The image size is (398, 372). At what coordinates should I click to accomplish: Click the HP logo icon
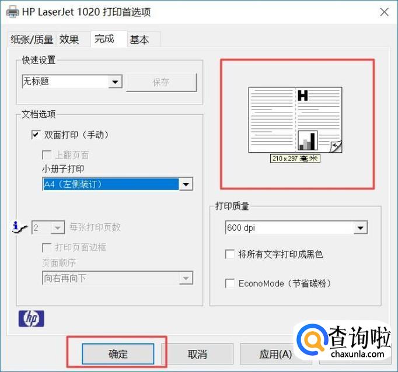tap(32, 318)
